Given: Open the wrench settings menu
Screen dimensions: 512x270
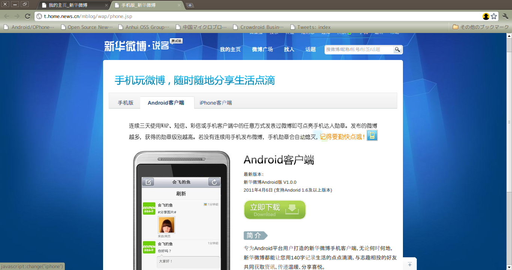Looking at the screenshot, I should (505, 16).
